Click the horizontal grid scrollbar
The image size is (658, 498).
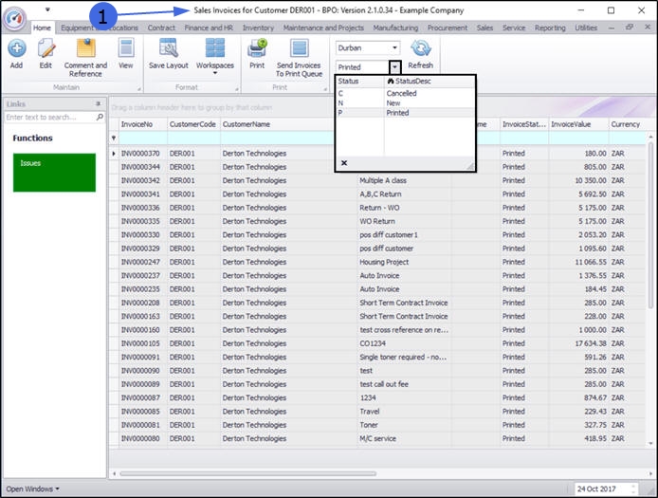click(248, 473)
